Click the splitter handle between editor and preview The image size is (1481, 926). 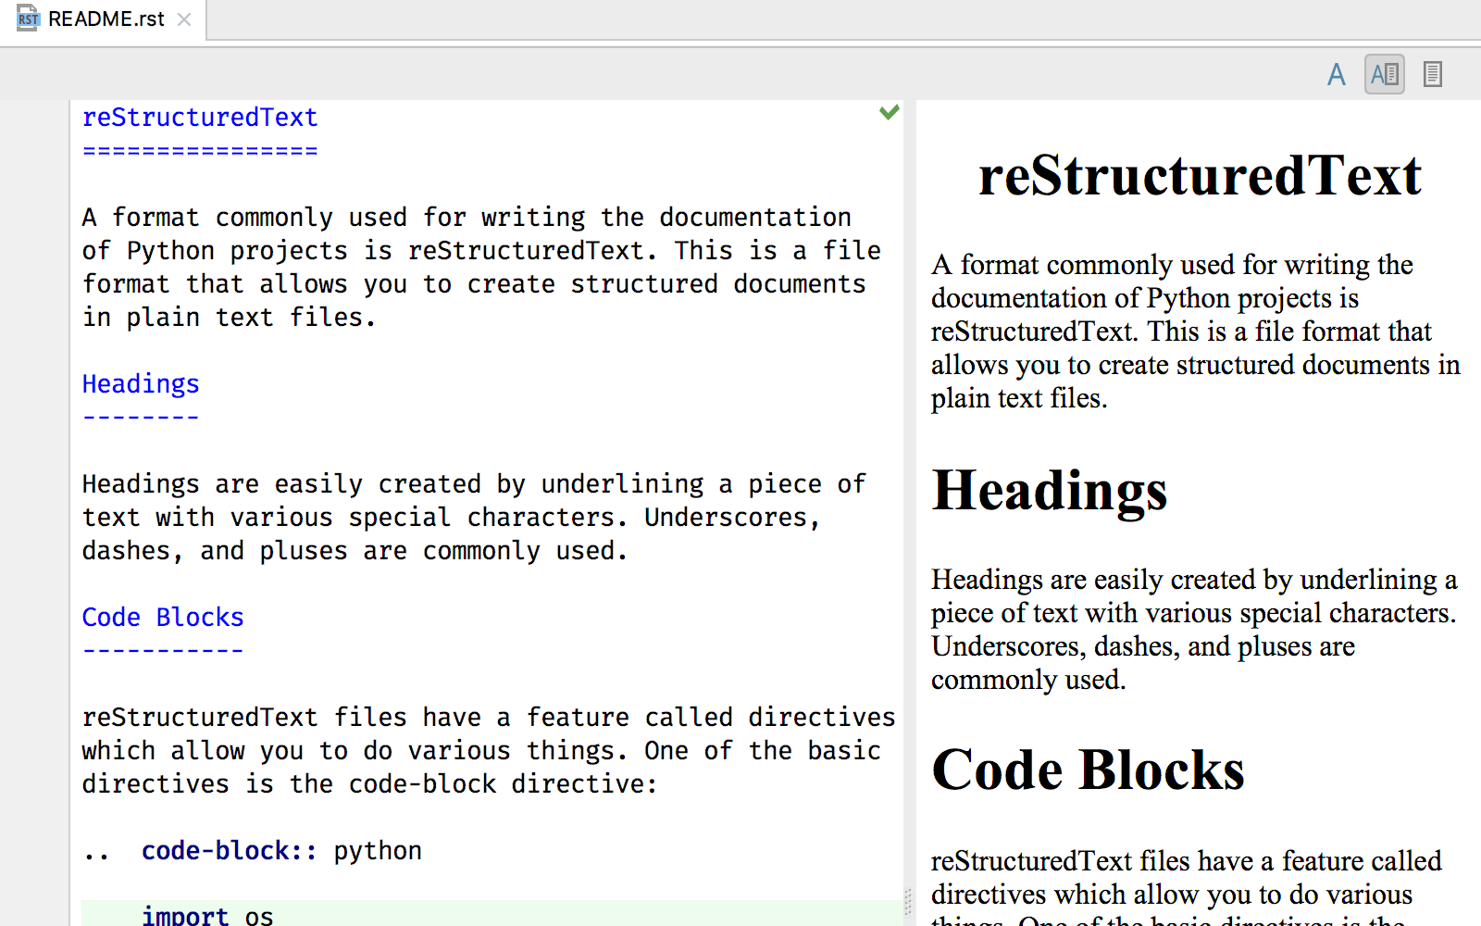[908, 902]
